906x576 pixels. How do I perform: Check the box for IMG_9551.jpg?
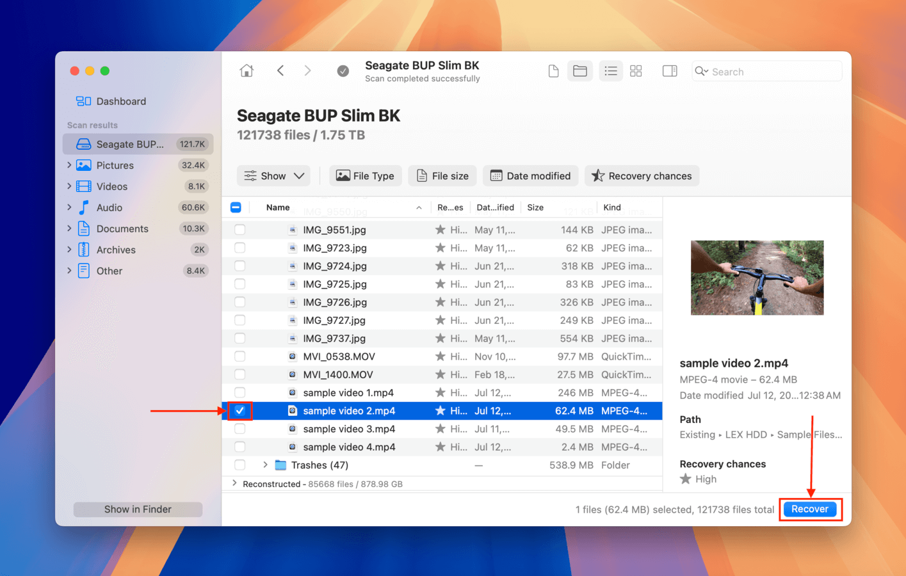click(x=239, y=229)
